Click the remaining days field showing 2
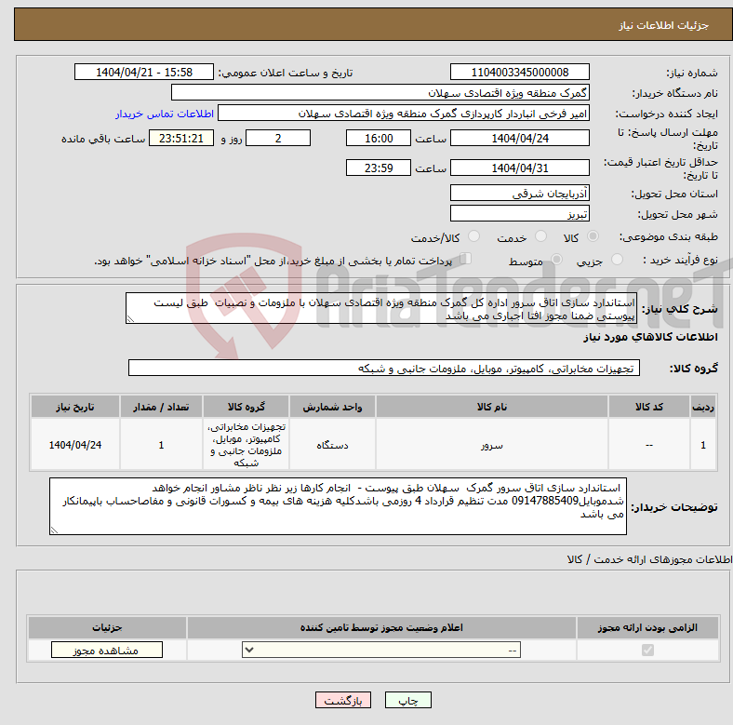This screenshot has height=725, width=733. pos(278,138)
